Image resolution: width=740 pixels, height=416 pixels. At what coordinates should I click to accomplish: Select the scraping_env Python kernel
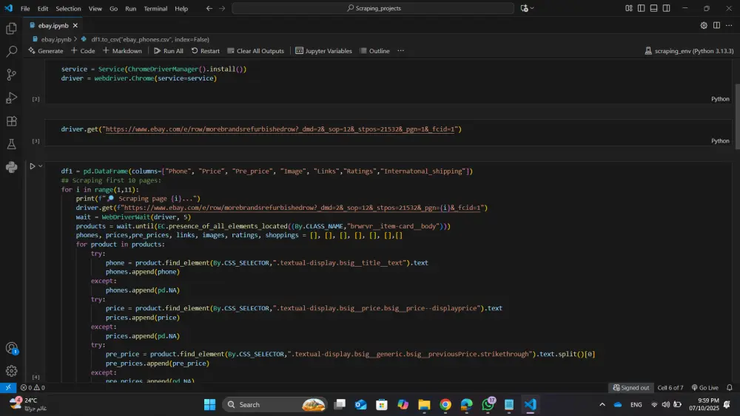pos(689,51)
